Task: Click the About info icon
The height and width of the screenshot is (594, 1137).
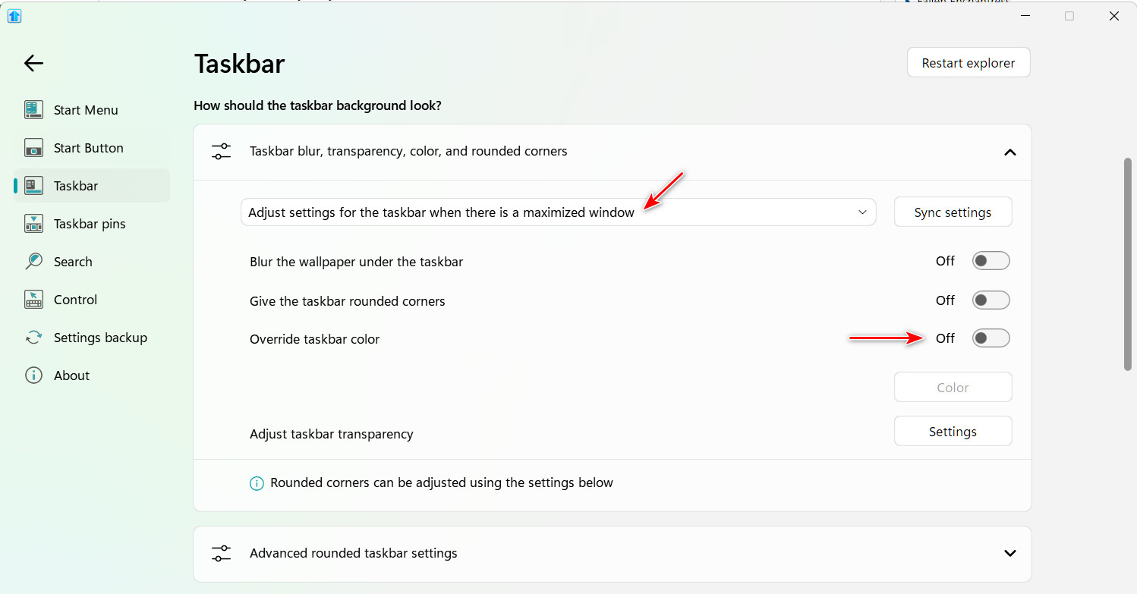Action: coord(33,376)
